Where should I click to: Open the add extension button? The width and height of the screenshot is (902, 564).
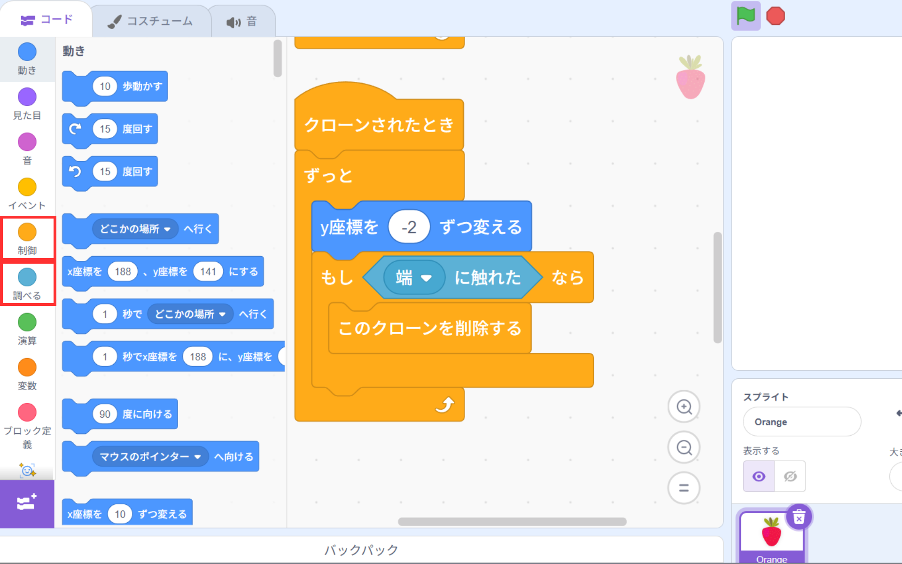tap(27, 503)
